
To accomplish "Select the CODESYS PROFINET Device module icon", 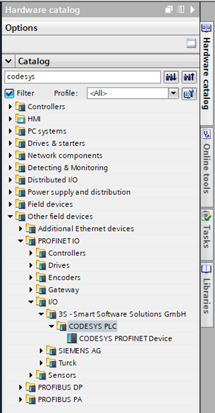I will [x=72, y=339].
